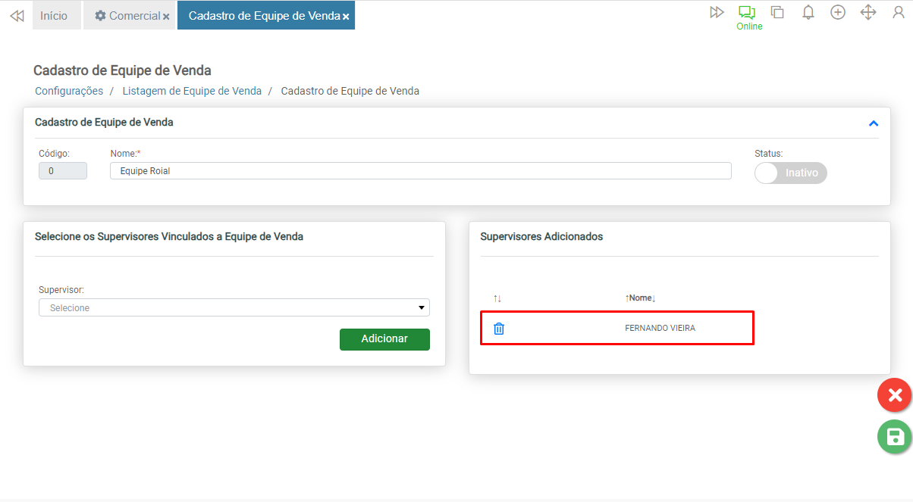
Task: Toggle the Inativo status switch
Action: tap(790, 173)
